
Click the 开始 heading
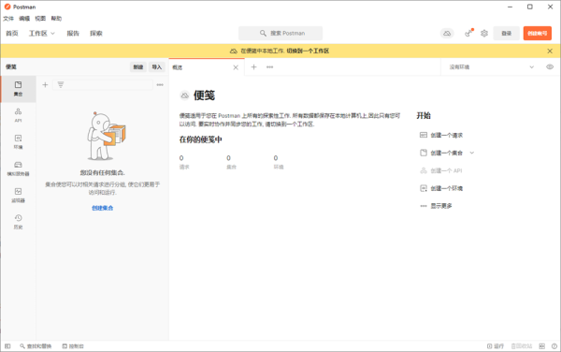424,116
